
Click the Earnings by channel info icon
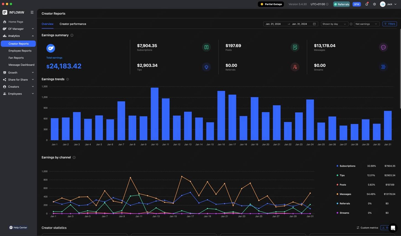pyautogui.click(x=74, y=158)
